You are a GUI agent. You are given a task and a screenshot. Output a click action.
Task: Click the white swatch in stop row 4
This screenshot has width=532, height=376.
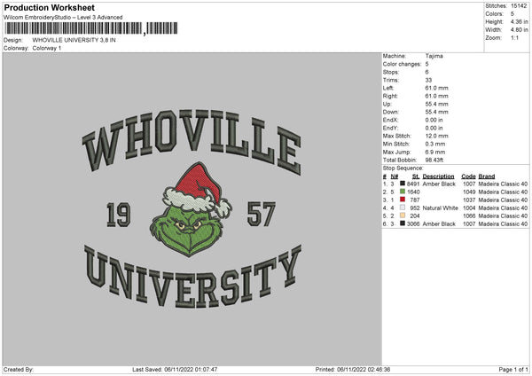coord(403,208)
